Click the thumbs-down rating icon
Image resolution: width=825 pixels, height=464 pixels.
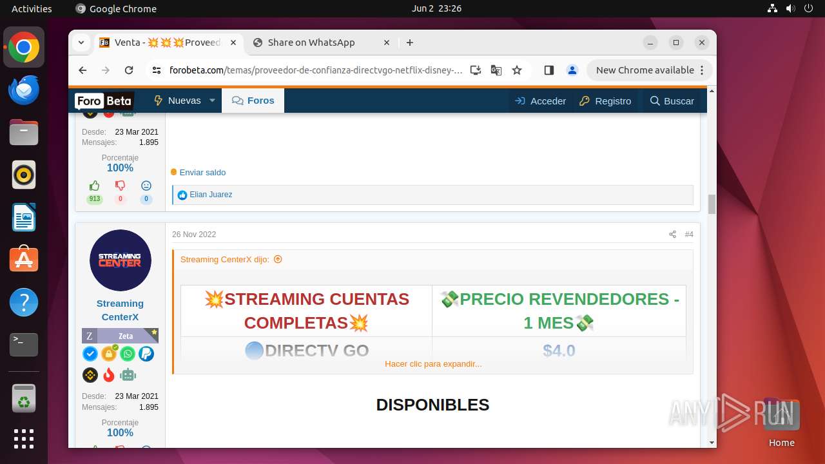[x=121, y=186]
